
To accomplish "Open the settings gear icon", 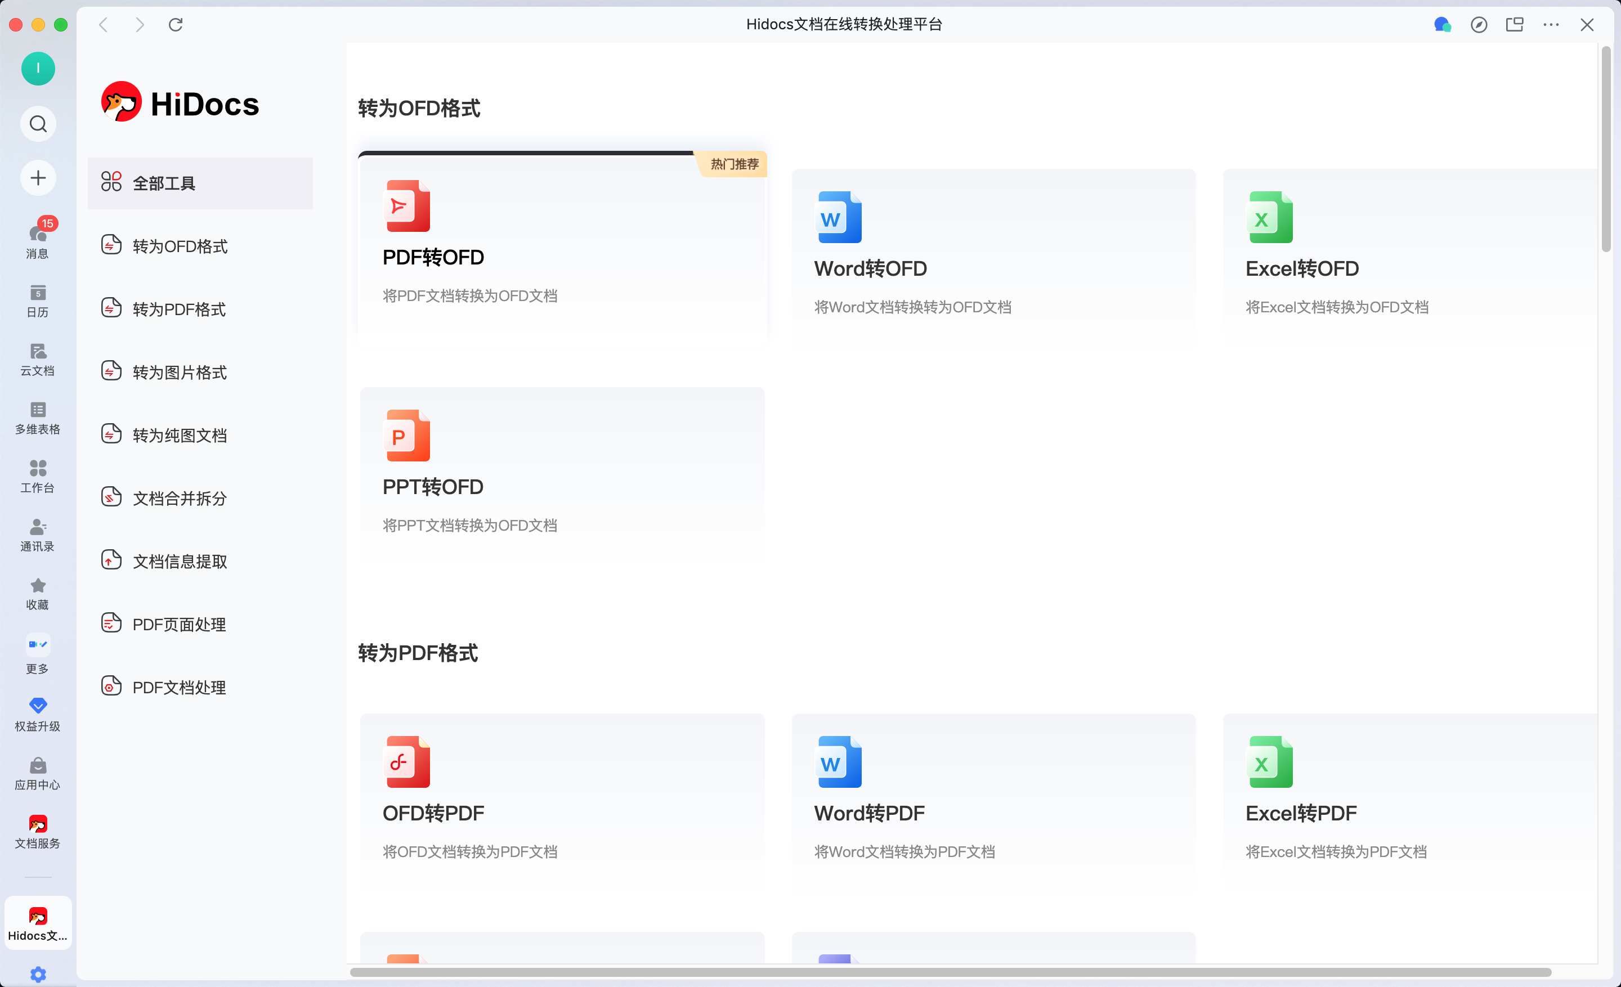I will pyautogui.click(x=38, y=974).
